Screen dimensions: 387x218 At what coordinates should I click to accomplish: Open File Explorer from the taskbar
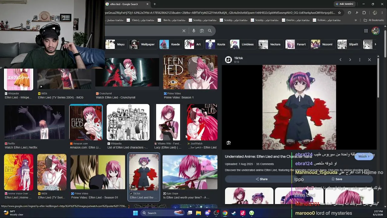pyautogui.click(x=198, y=213)
